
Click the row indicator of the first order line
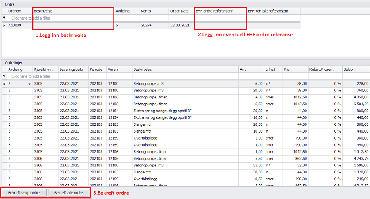tap(4, 84)
